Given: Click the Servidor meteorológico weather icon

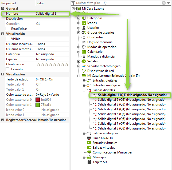Looking at the screenshot, I should [x=84, y=66].
